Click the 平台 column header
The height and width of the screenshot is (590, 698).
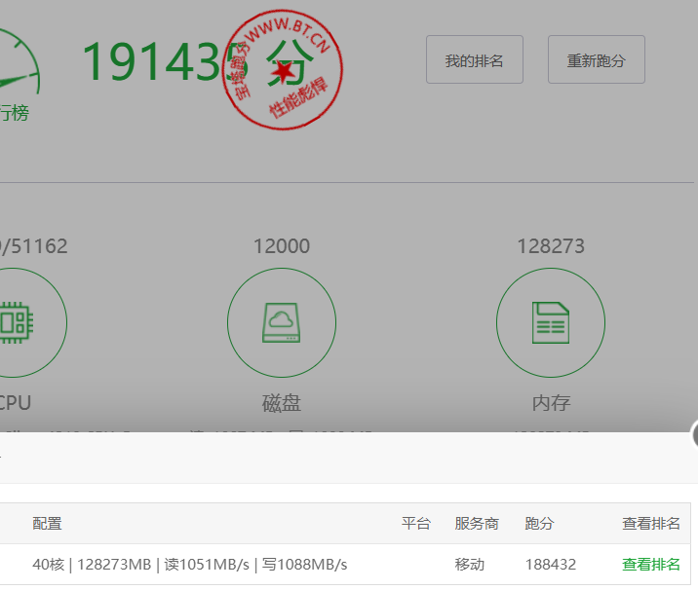coord(416,523)
